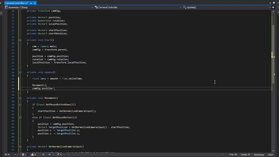Viewport: 279px width, 157px height.
Task: Collapse the Update() method region
Action: [20, 72]
